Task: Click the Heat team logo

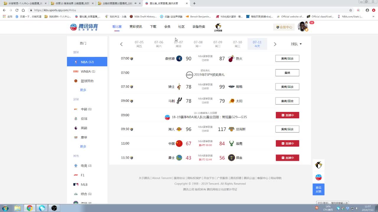Action: 231,59
